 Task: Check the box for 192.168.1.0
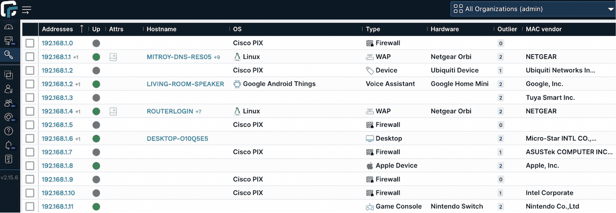(30, 43)
